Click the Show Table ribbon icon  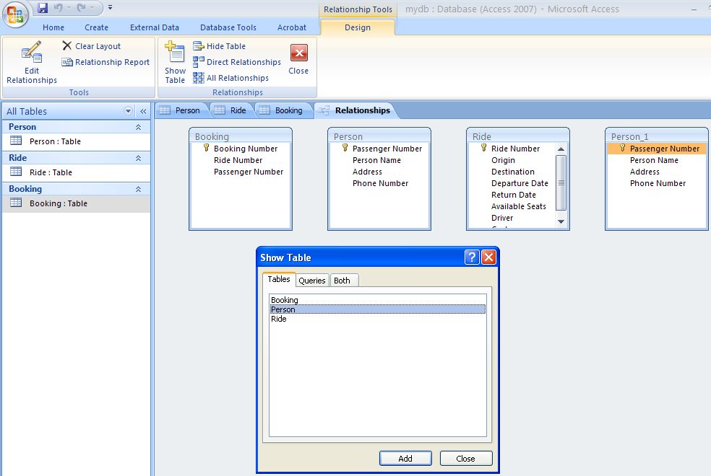pyautogui.click(x=175, y=55)
